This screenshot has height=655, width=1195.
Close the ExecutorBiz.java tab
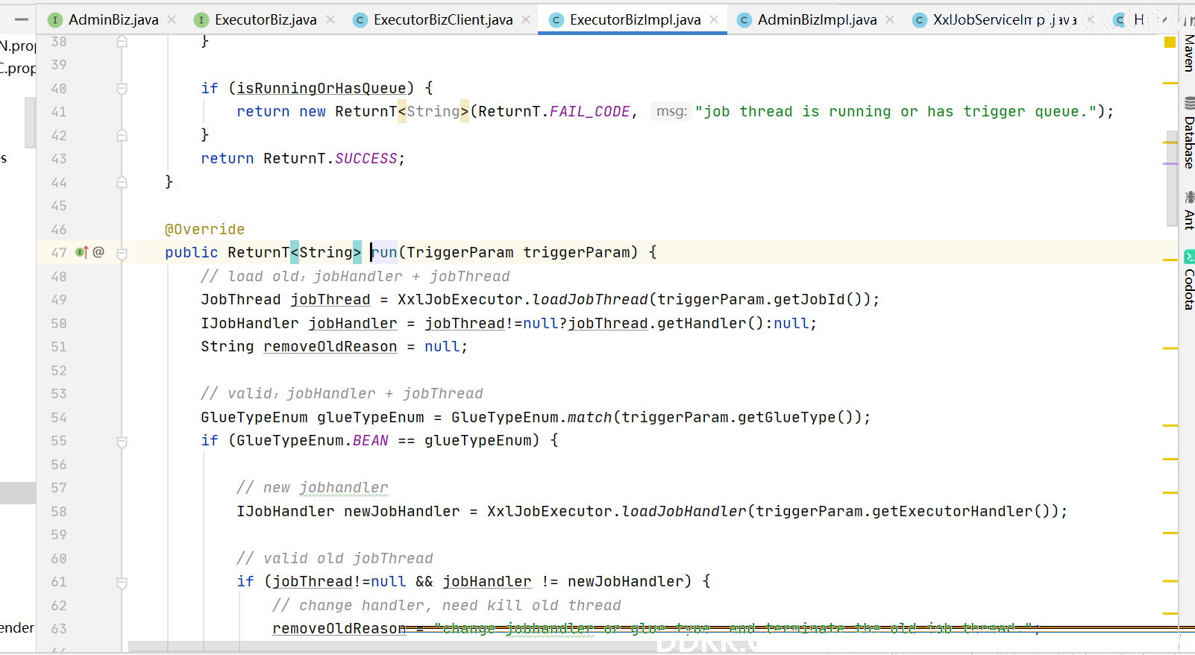[x=330, y=19]
